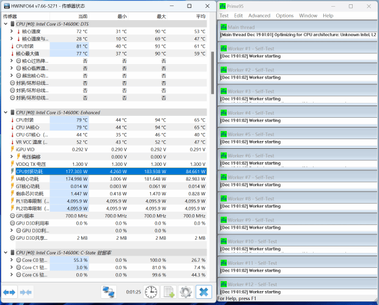Image resolution: width=379 pixels, height=305 pixels.
Task: Click the Worker #6 - Self-Test title bar
Action: pyautogui.click(x=298, y=156)
